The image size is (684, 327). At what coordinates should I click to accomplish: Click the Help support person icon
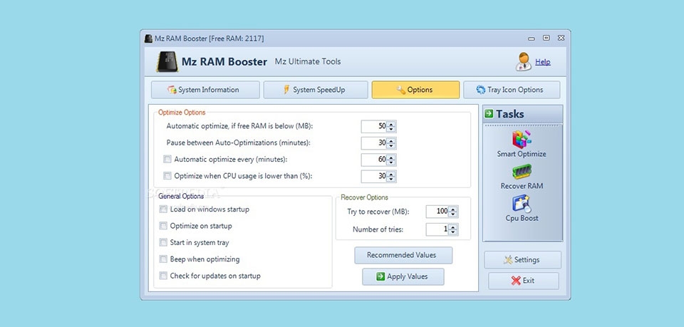[x=524, y=61]
